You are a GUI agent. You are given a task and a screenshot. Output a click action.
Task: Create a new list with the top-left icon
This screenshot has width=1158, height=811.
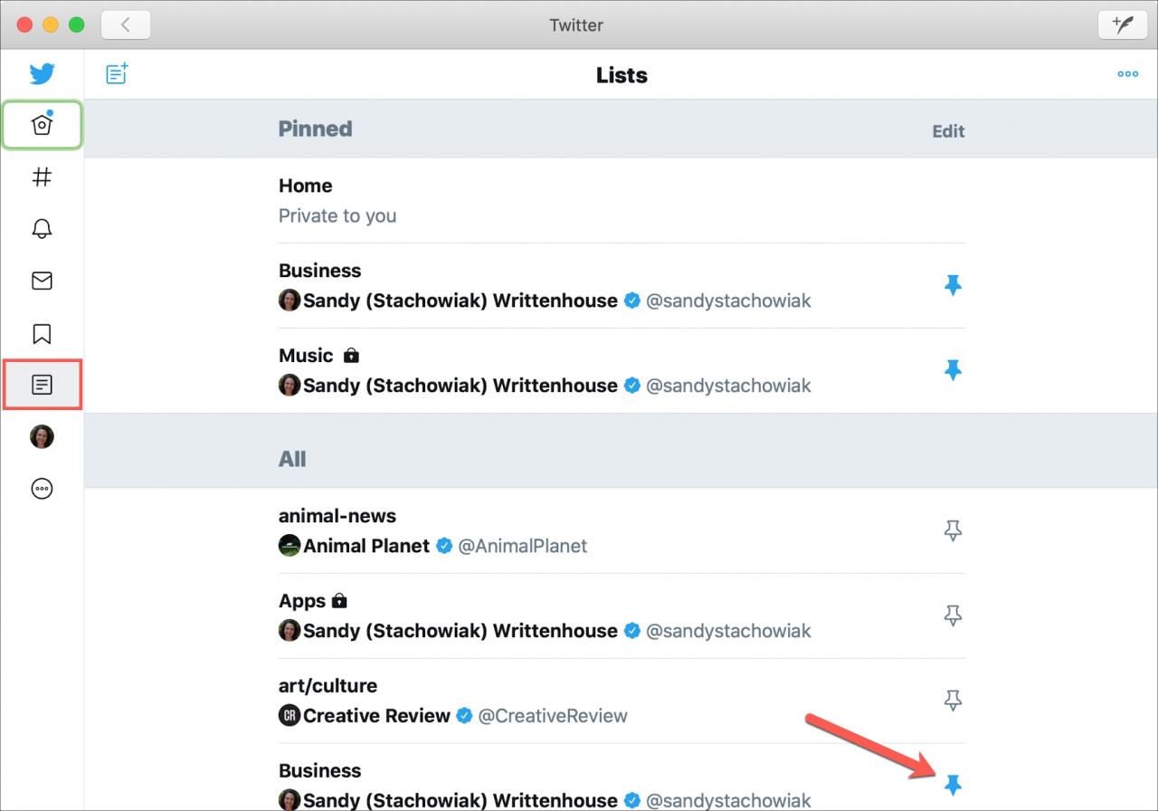point(117,73)
